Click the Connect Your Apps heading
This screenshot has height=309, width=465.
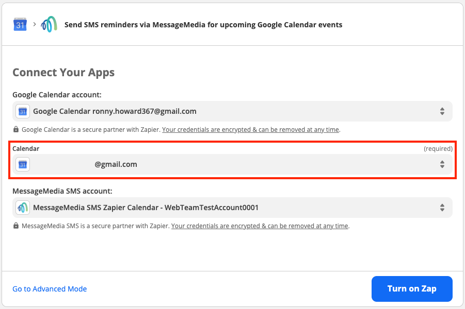(63, 73)
